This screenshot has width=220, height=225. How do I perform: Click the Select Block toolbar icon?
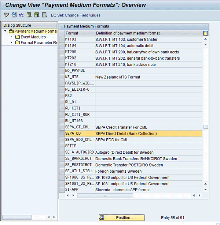[37, 15]
